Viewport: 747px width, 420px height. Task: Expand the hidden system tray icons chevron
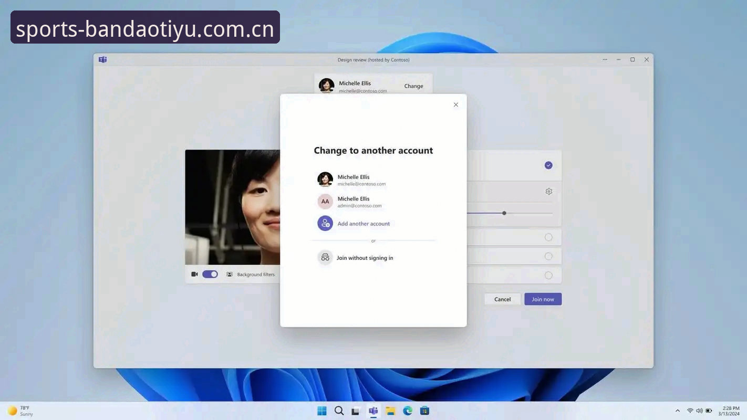pyautogui.click(x=677, y=411)
